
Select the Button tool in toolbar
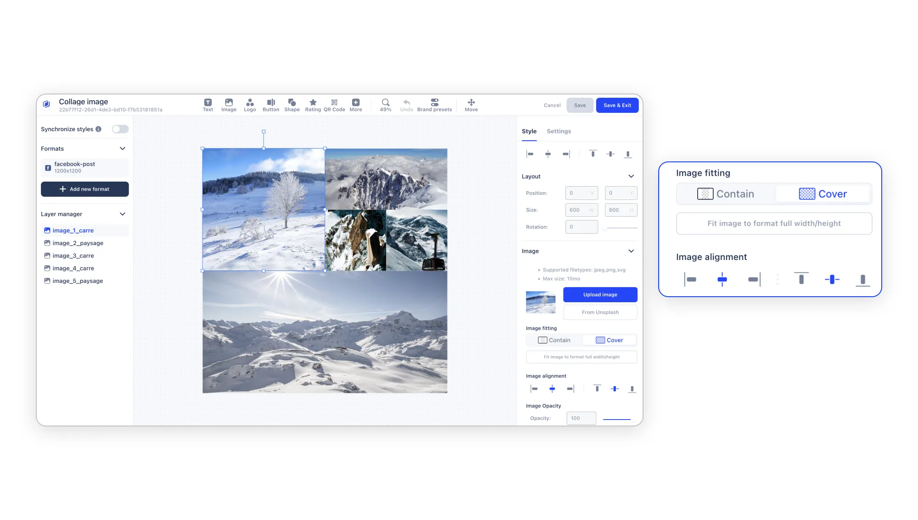(270, 105)
